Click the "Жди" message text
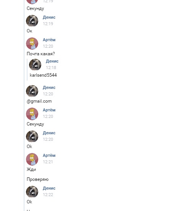The width and height of the screenshot is (180, 211). tap(31, 169)
